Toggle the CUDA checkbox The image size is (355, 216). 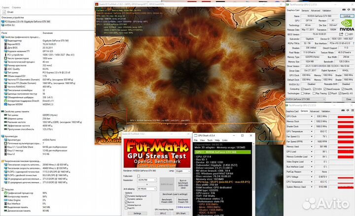pos(314,89)
